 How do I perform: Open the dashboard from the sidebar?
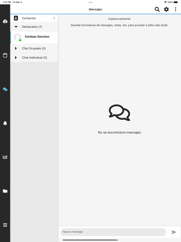tap(5, 21)
